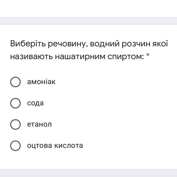Click the grey gap above the question card
The image size is (177, 177).
[x=89, y=21]
